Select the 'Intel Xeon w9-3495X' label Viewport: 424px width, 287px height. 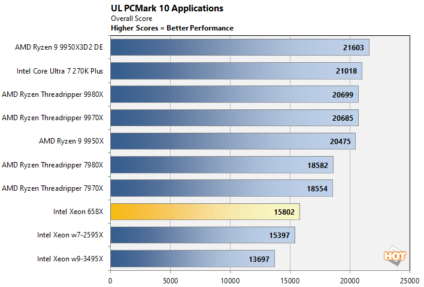[x=70, y=259]
